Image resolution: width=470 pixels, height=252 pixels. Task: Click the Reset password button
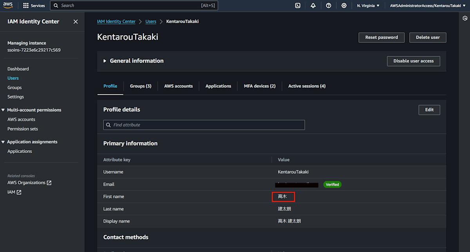[381, 38]
